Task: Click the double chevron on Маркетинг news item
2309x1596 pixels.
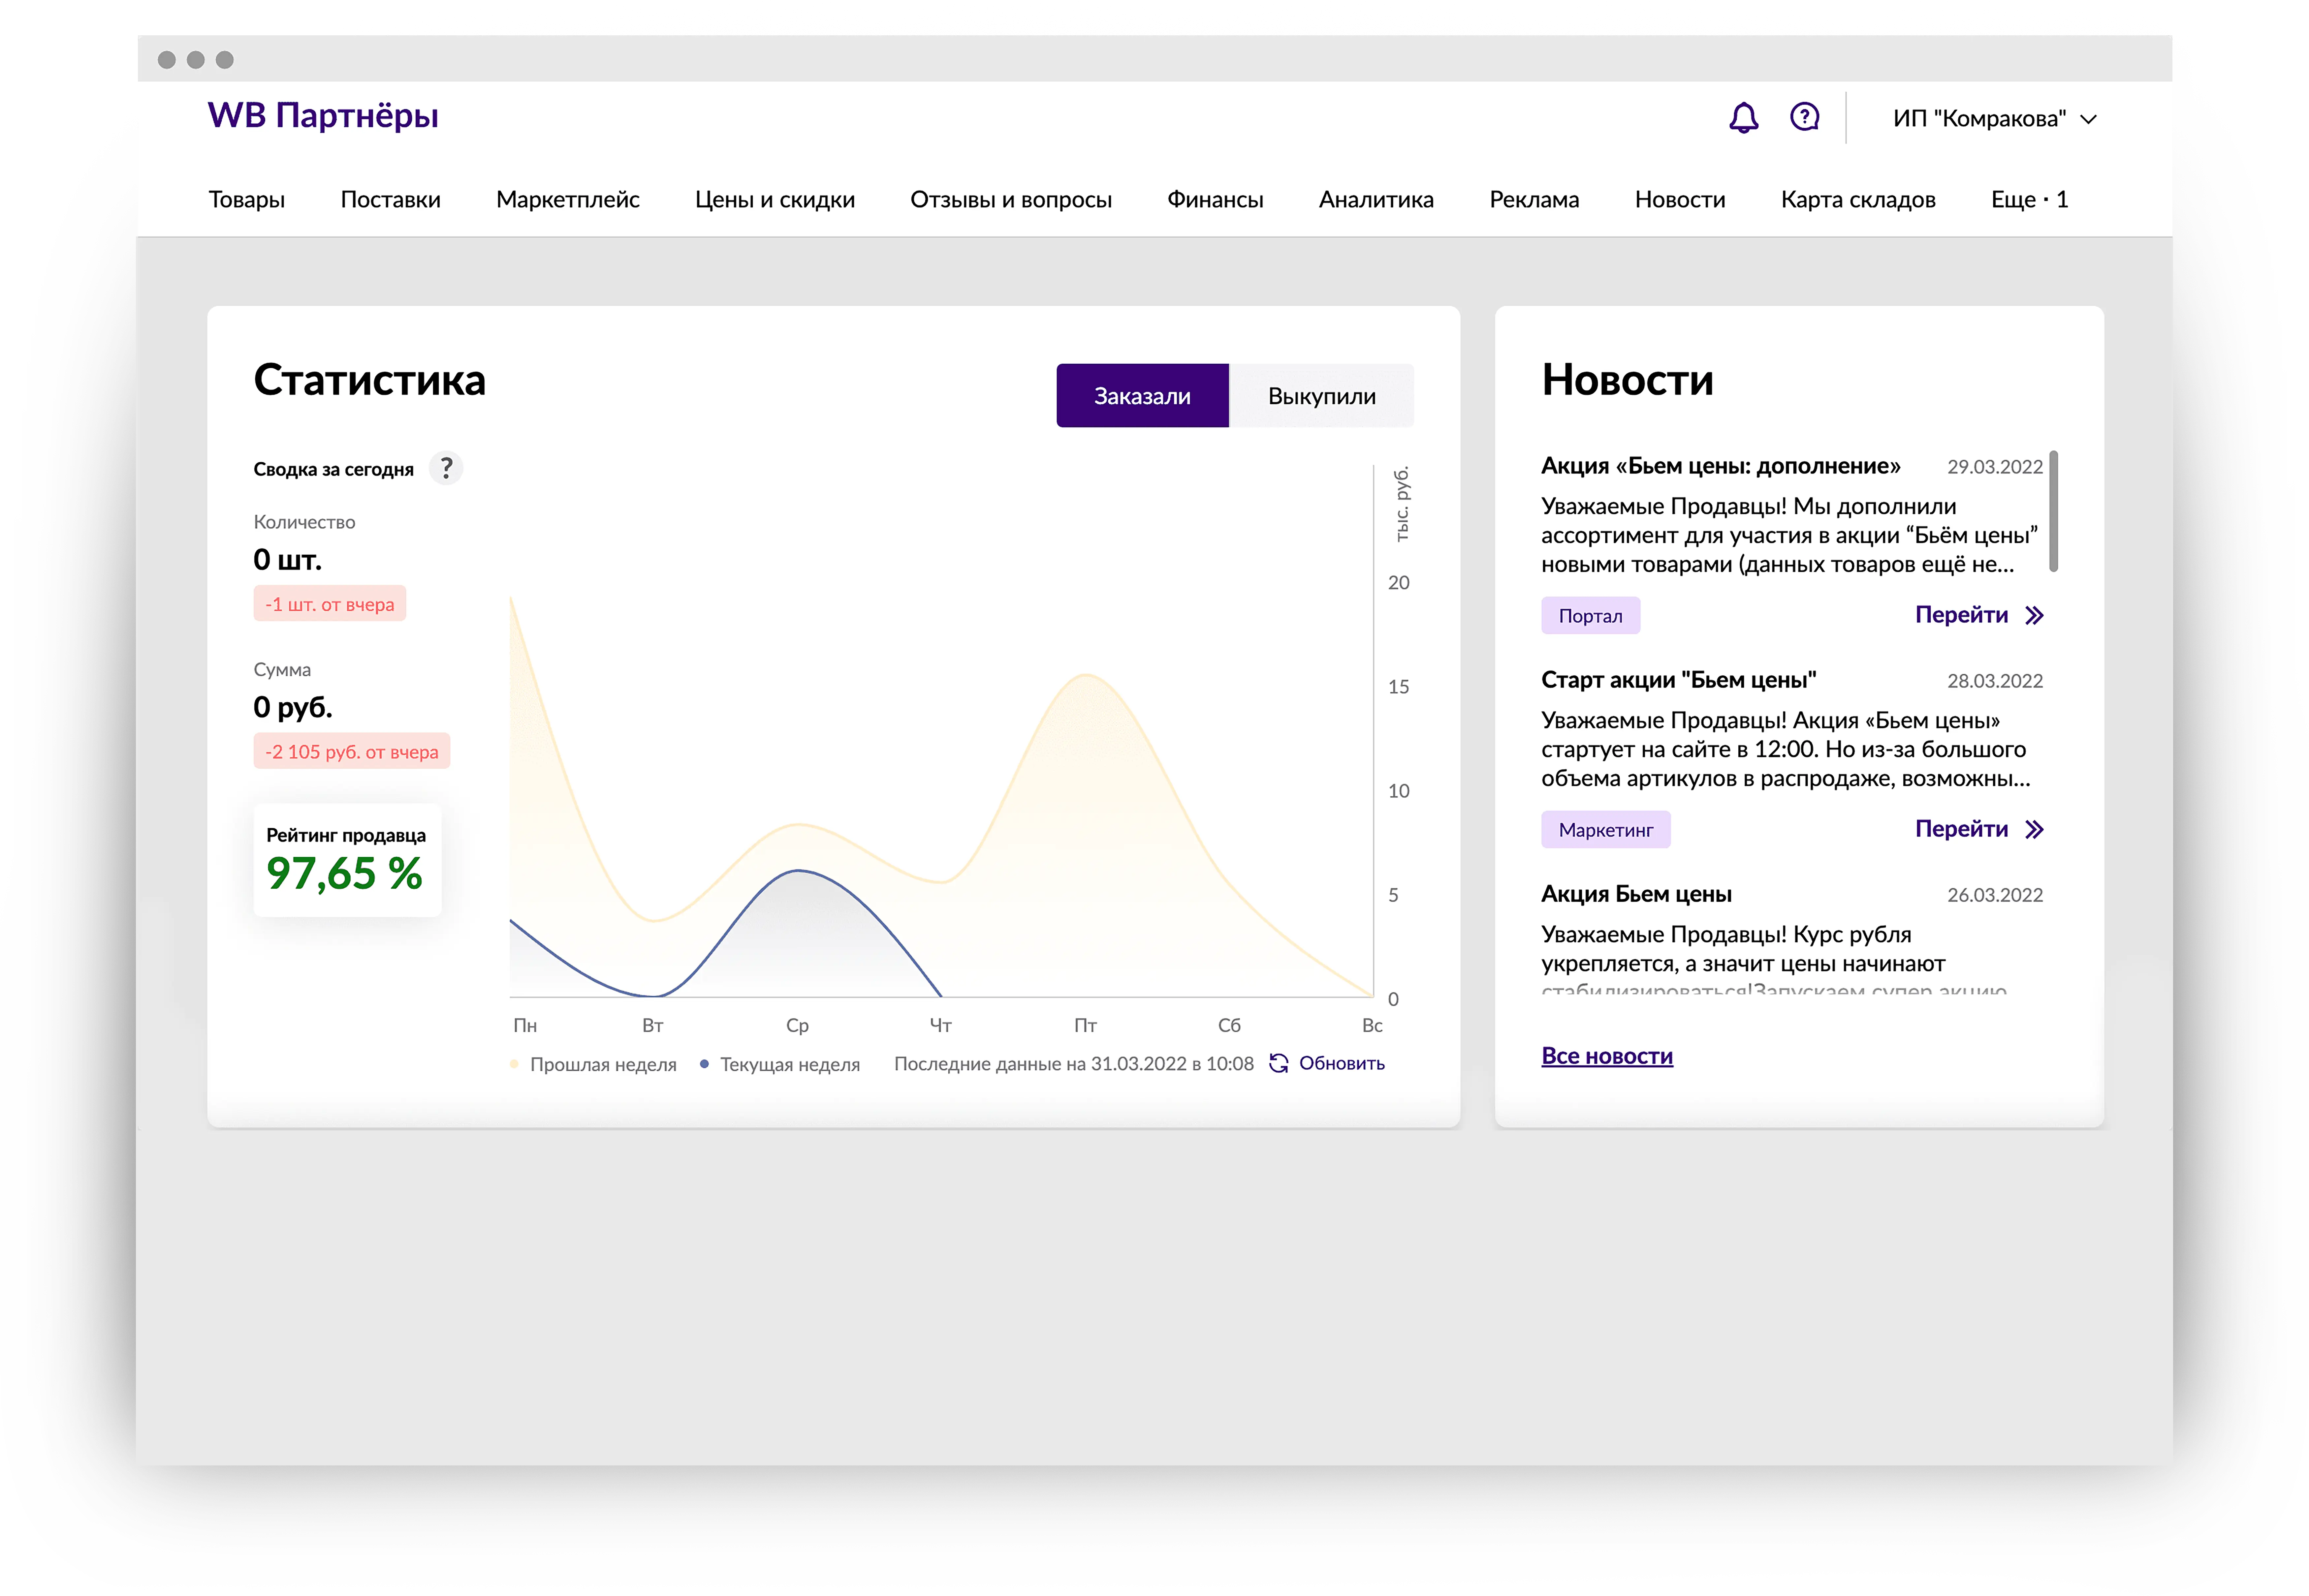Action: [2034, 829]
